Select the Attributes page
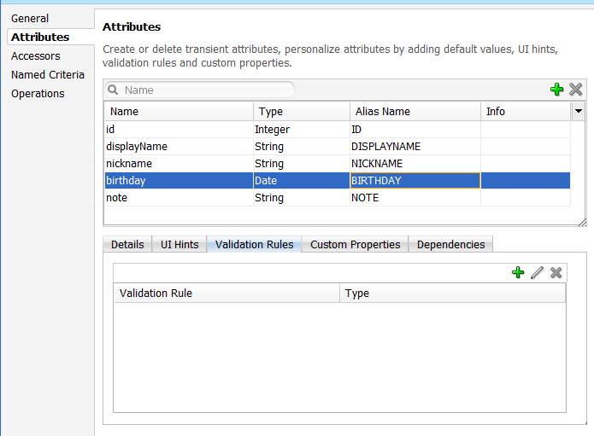The width and height of the screenshot is (594, 436). (x=40, y=37)
